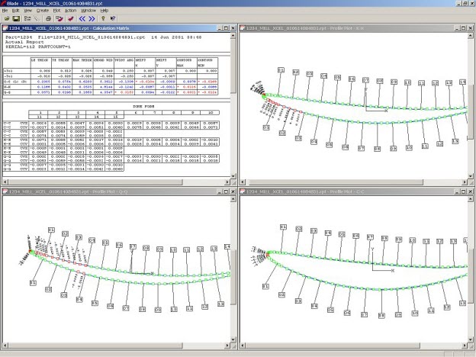Click the red checkmark toolbar icon

[70, 18]
